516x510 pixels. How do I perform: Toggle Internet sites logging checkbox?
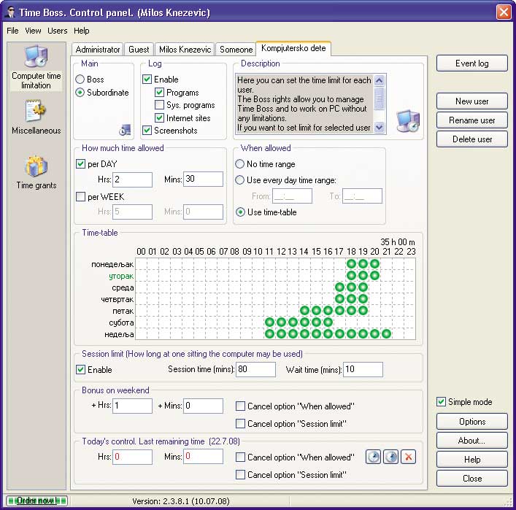coord(159,117)
